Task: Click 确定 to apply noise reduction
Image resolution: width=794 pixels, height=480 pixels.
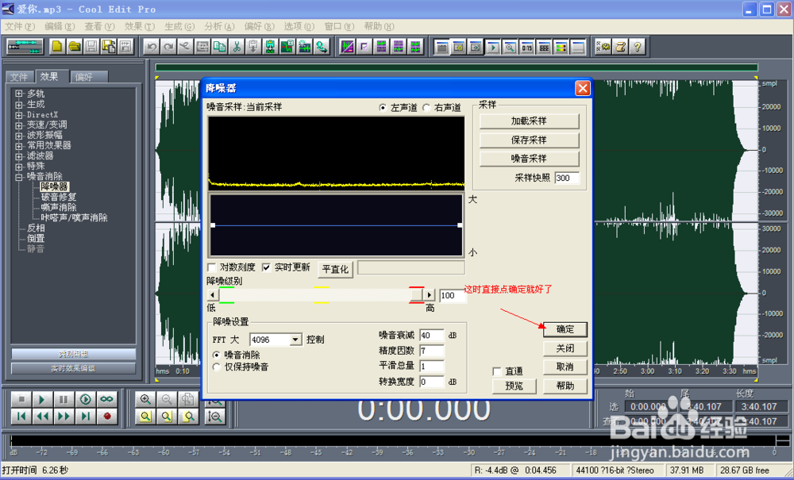Action: (565, 329)
